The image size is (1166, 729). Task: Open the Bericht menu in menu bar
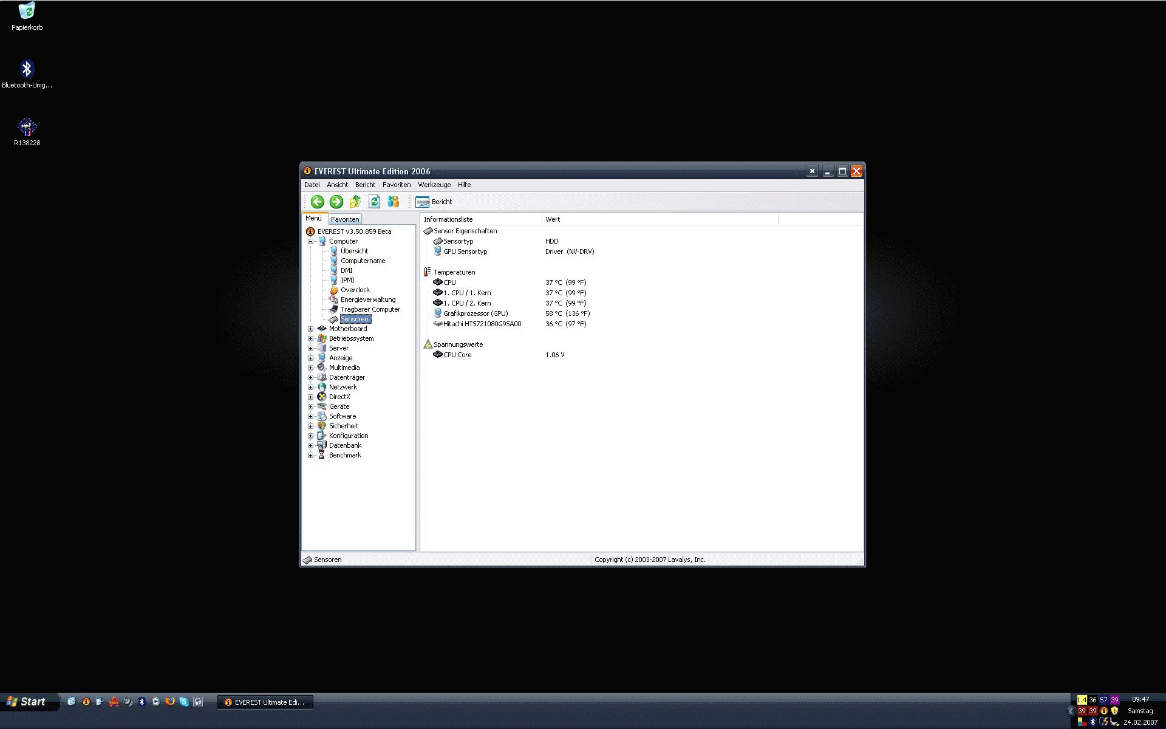[x=365, y=185]
